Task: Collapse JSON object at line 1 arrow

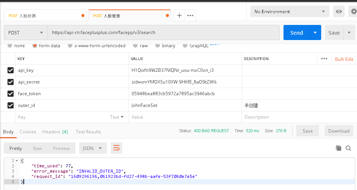Action: pos(17,161)
